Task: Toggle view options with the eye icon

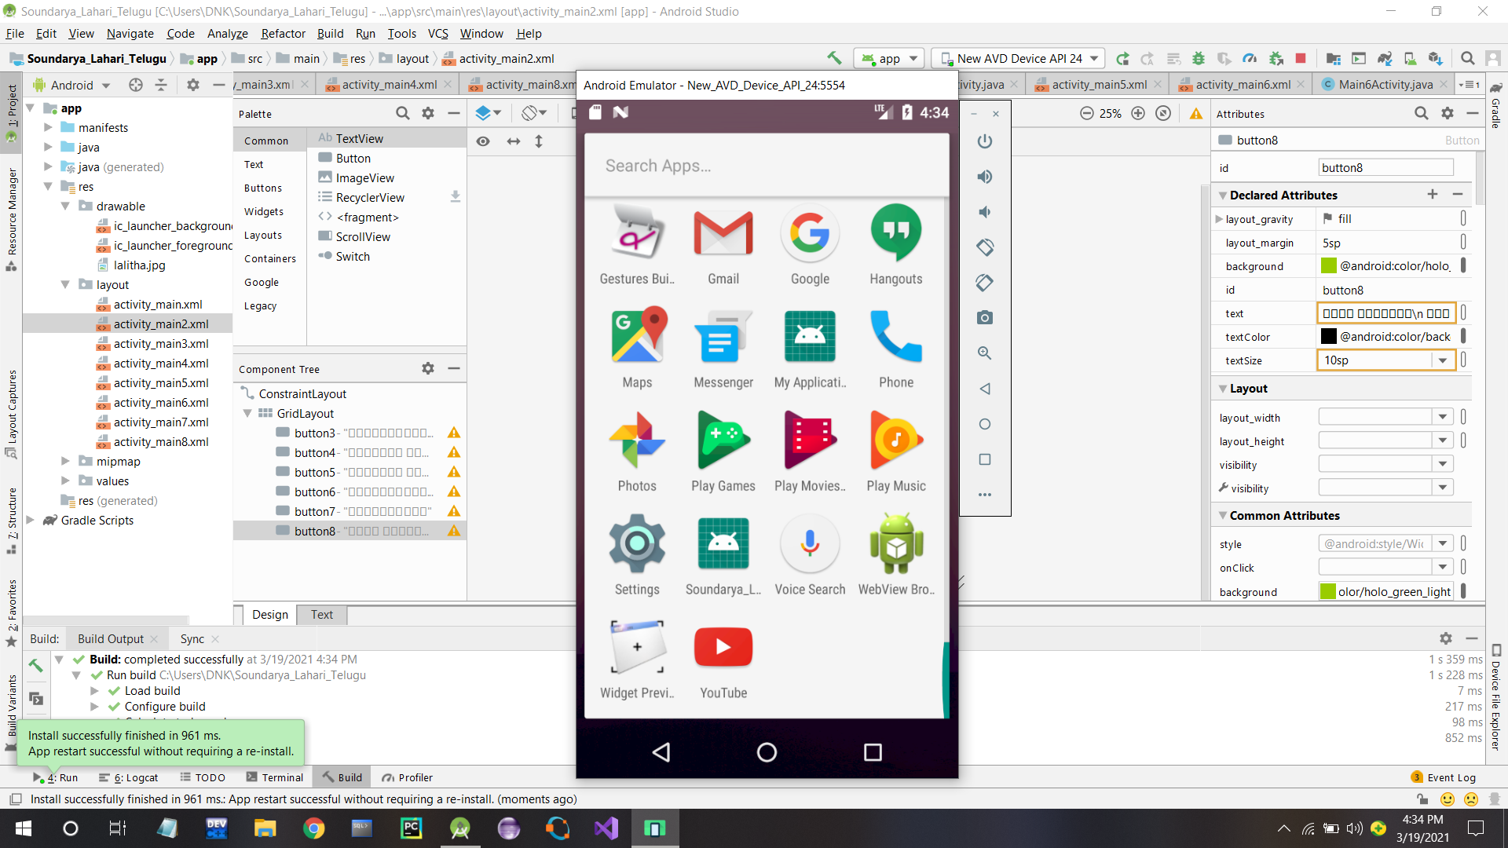Action: pos(484,141)
